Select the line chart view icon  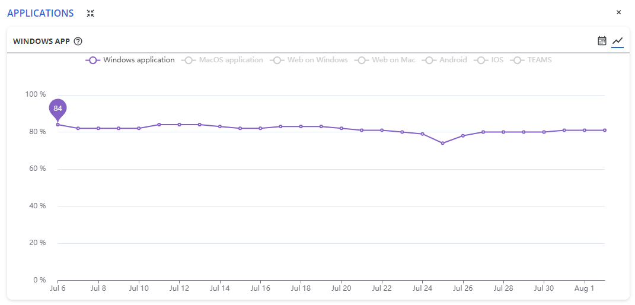point(618,41)
